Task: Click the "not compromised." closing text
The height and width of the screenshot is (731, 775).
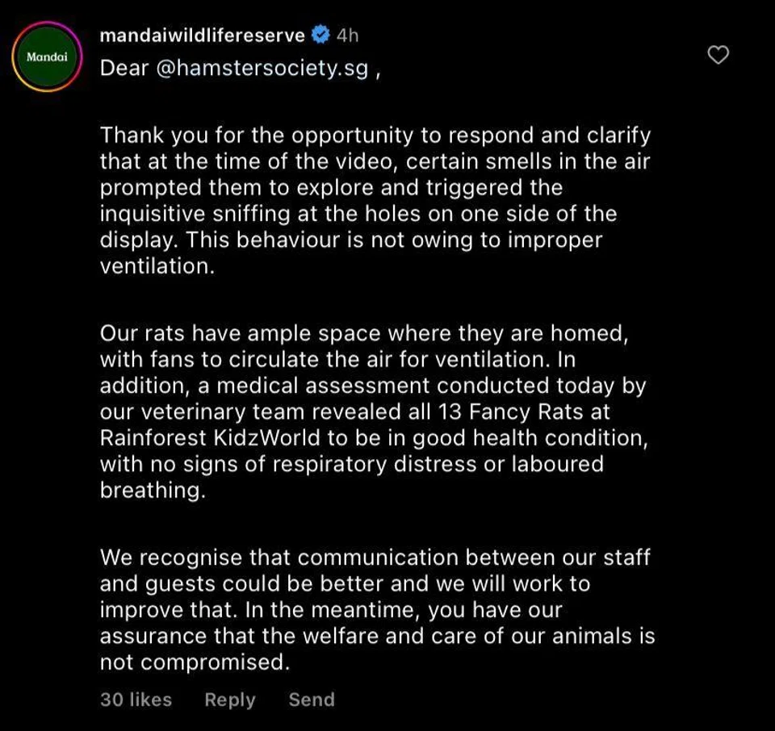Action: pos(194,662)
